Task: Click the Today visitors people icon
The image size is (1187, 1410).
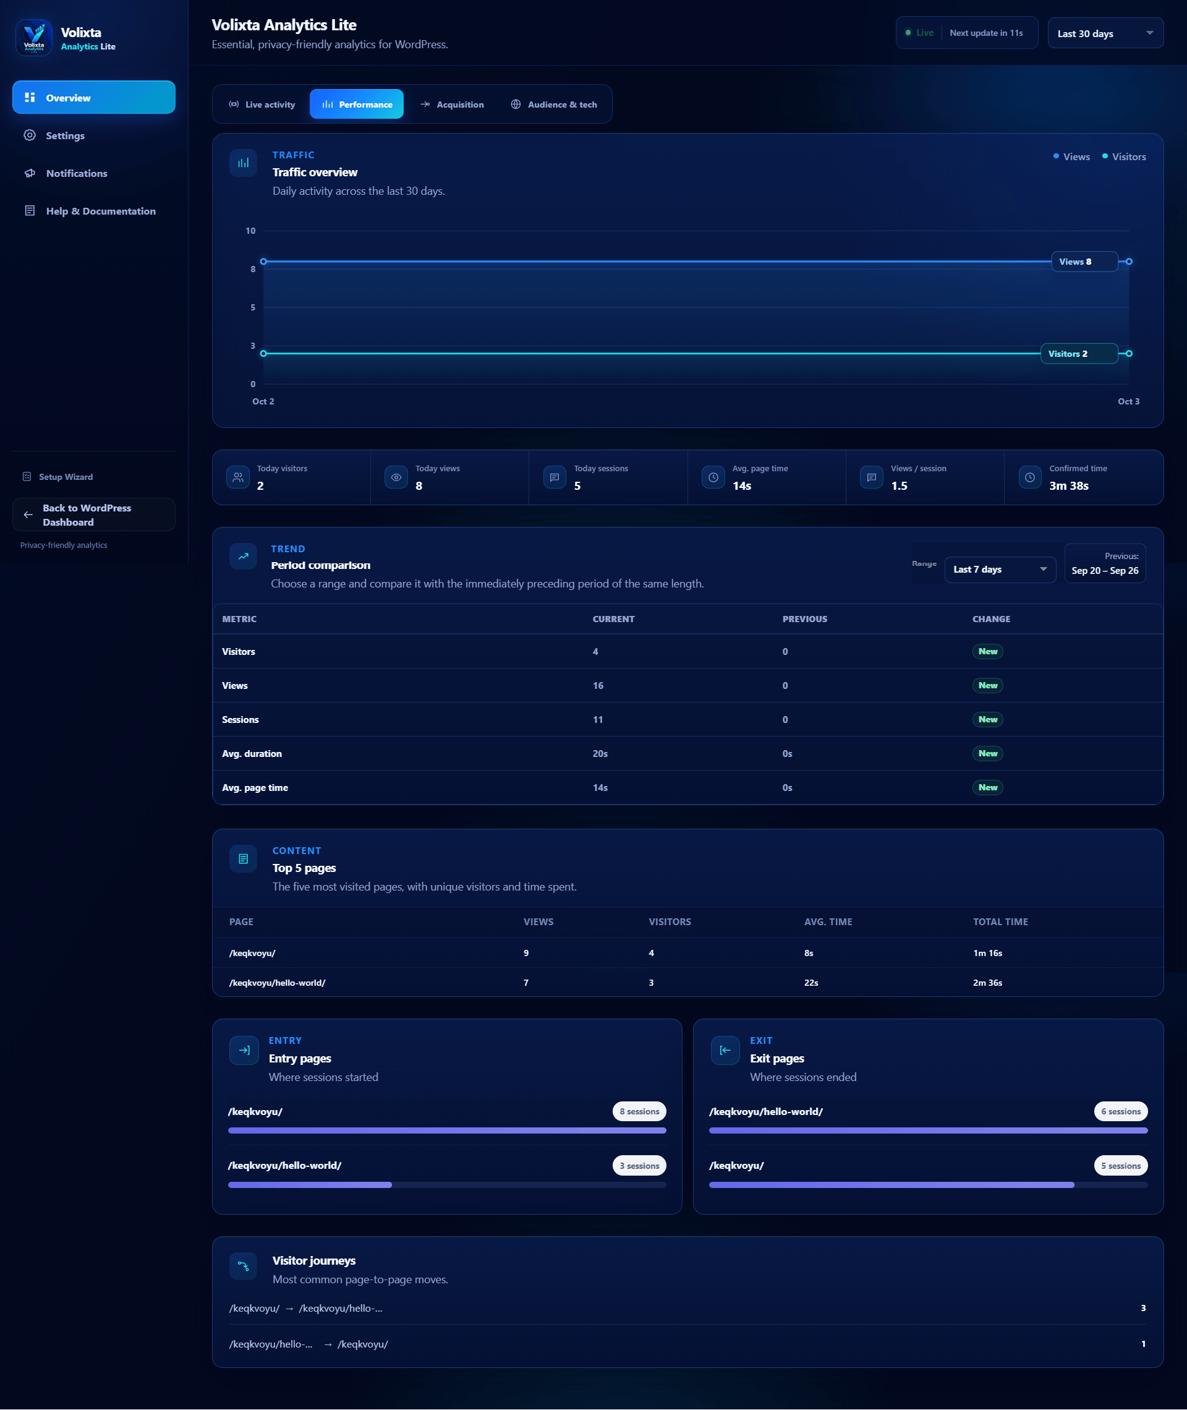Action: [x=237, y=477]
